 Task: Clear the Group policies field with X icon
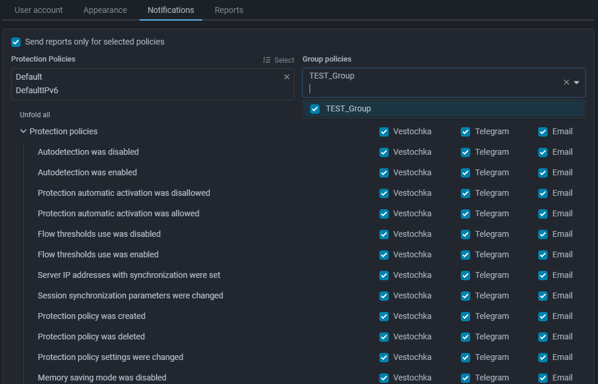pos(566,83)
